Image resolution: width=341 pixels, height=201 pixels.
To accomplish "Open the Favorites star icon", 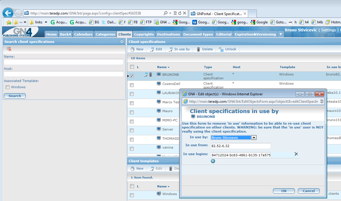I will pos(9,22).
